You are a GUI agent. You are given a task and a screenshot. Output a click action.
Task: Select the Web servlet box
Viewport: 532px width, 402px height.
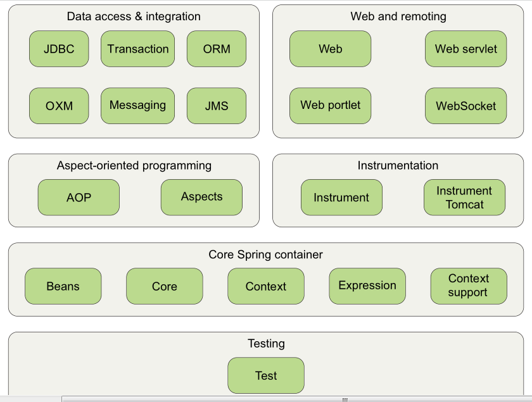point(466,49)
